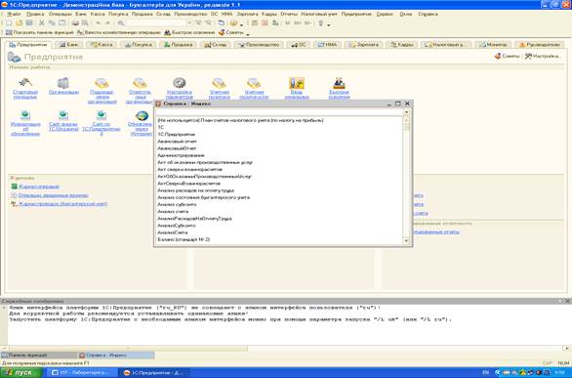
Task: Click the Настройка параметров gear icon
Action: pos(179,83)
